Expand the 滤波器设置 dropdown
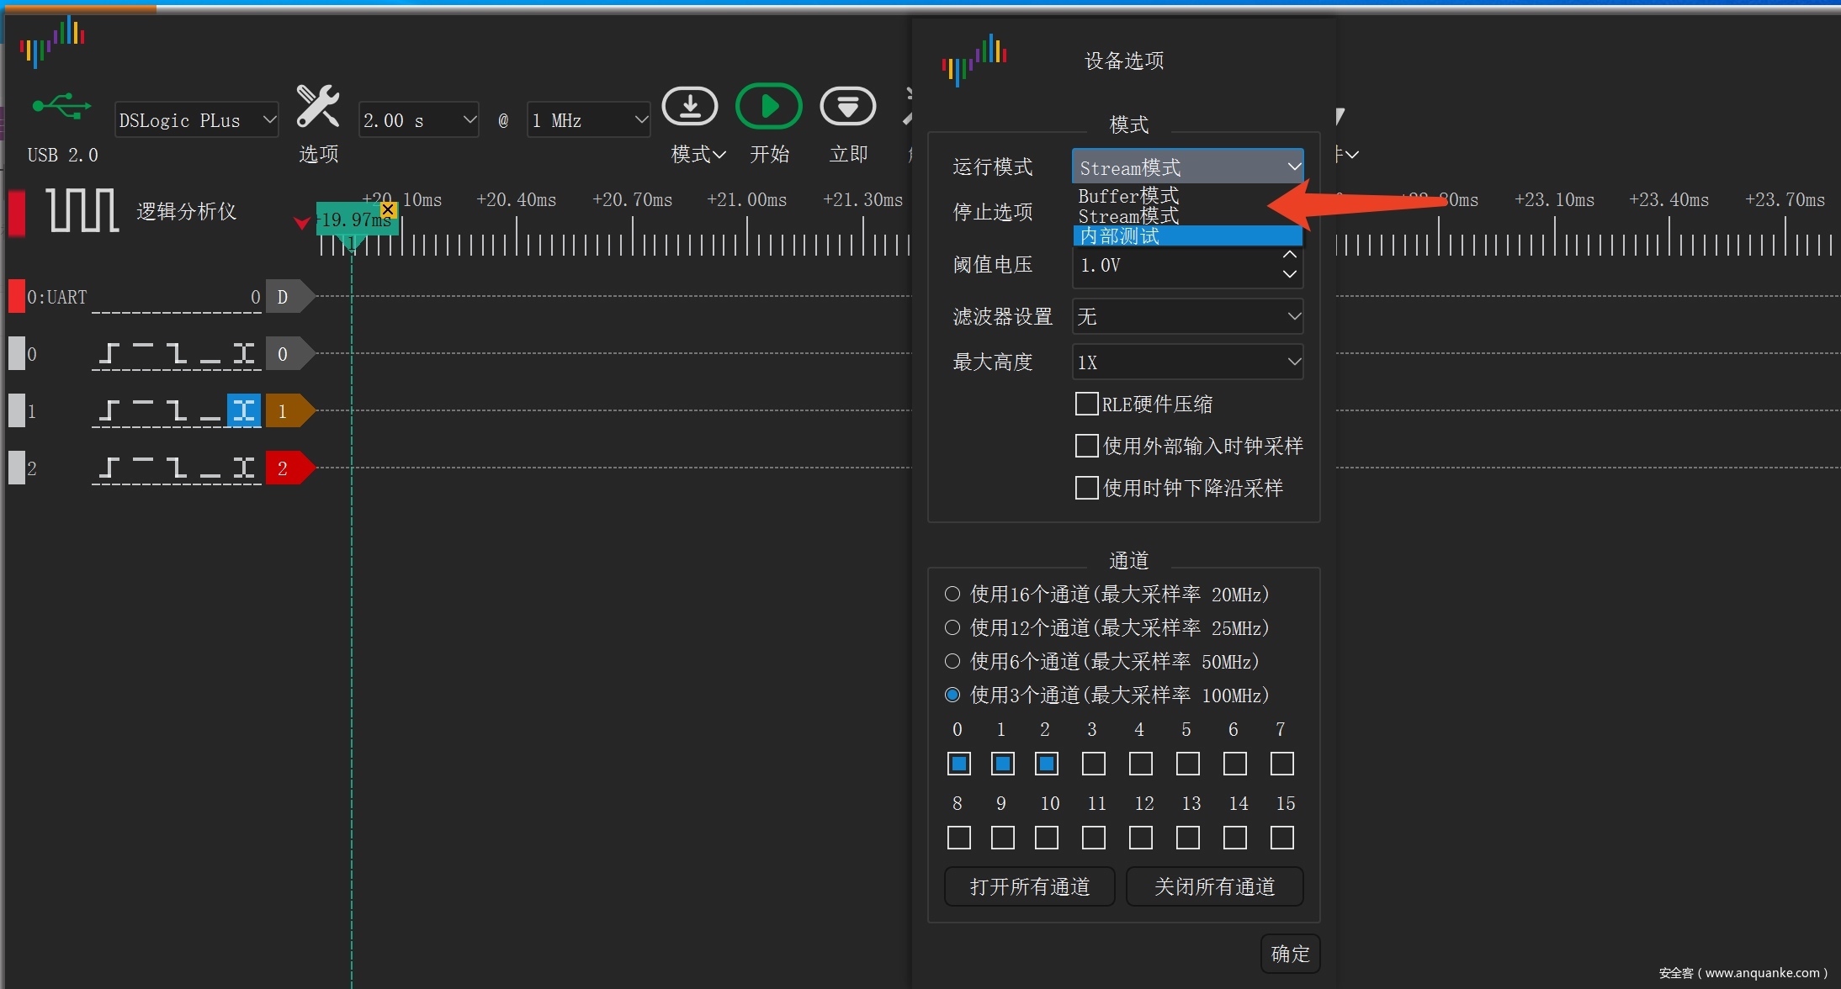This screenshot has width=1841, height=989. coord(1187,316)
